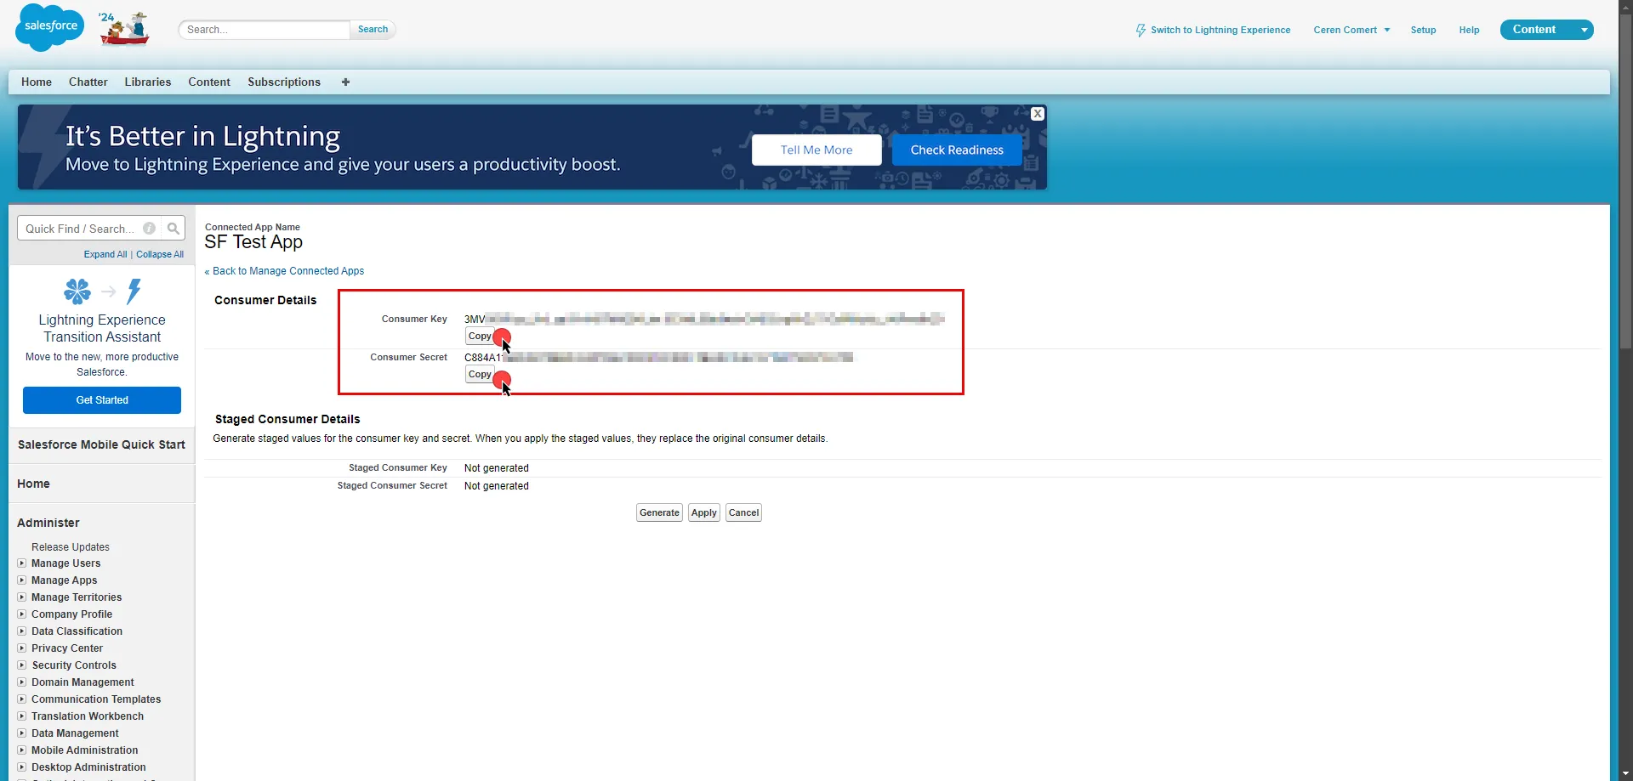Open the Home tab
The image size is (1633, 781).
(37, 82)
